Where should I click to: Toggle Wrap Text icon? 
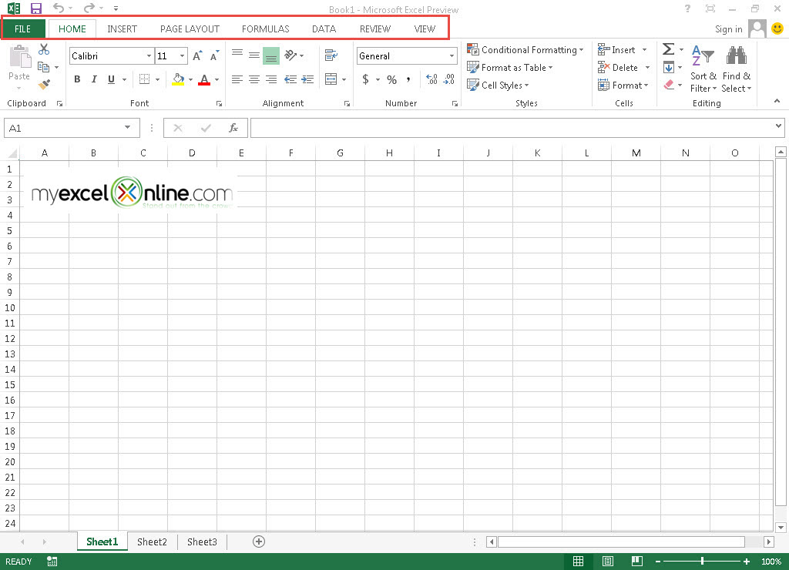[331, 55]
